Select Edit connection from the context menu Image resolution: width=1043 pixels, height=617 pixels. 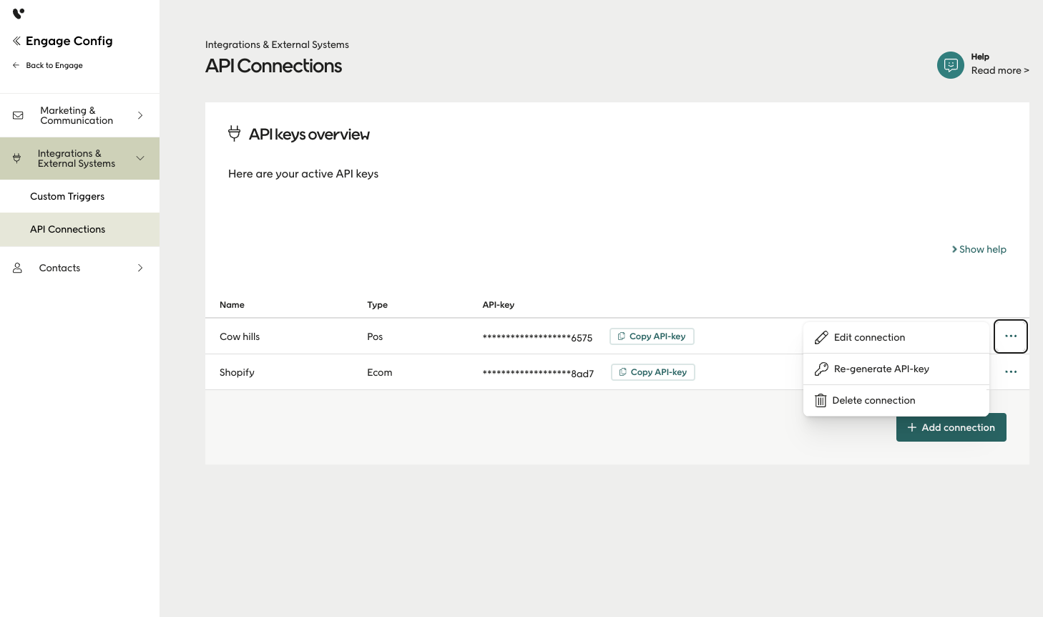tap(869, 336)
